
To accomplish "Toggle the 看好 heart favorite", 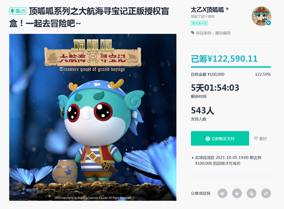I will click(x=260, y=138).
